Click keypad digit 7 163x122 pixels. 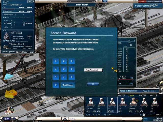point(56,69)
